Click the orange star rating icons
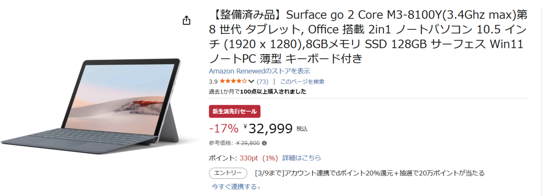The width and height of the screenshot is (543, 196). (x=233, y=82)
